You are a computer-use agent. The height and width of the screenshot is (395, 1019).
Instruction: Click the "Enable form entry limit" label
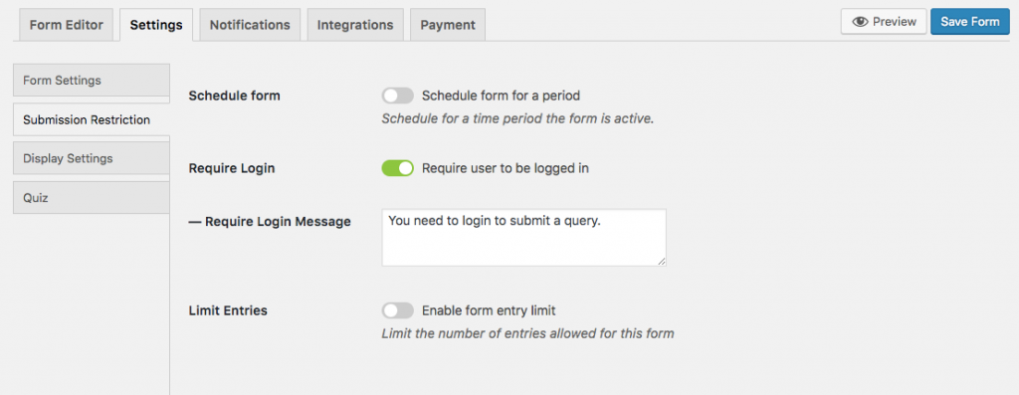[489, 310]
